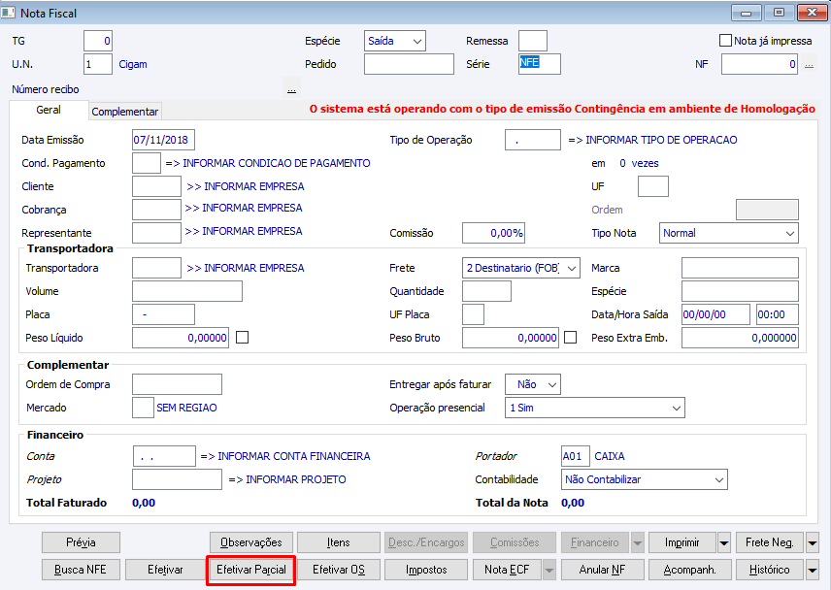This screenshot has width=831, height=590.
Task: Switch to the Complementar tab
Action: point(125,112)
